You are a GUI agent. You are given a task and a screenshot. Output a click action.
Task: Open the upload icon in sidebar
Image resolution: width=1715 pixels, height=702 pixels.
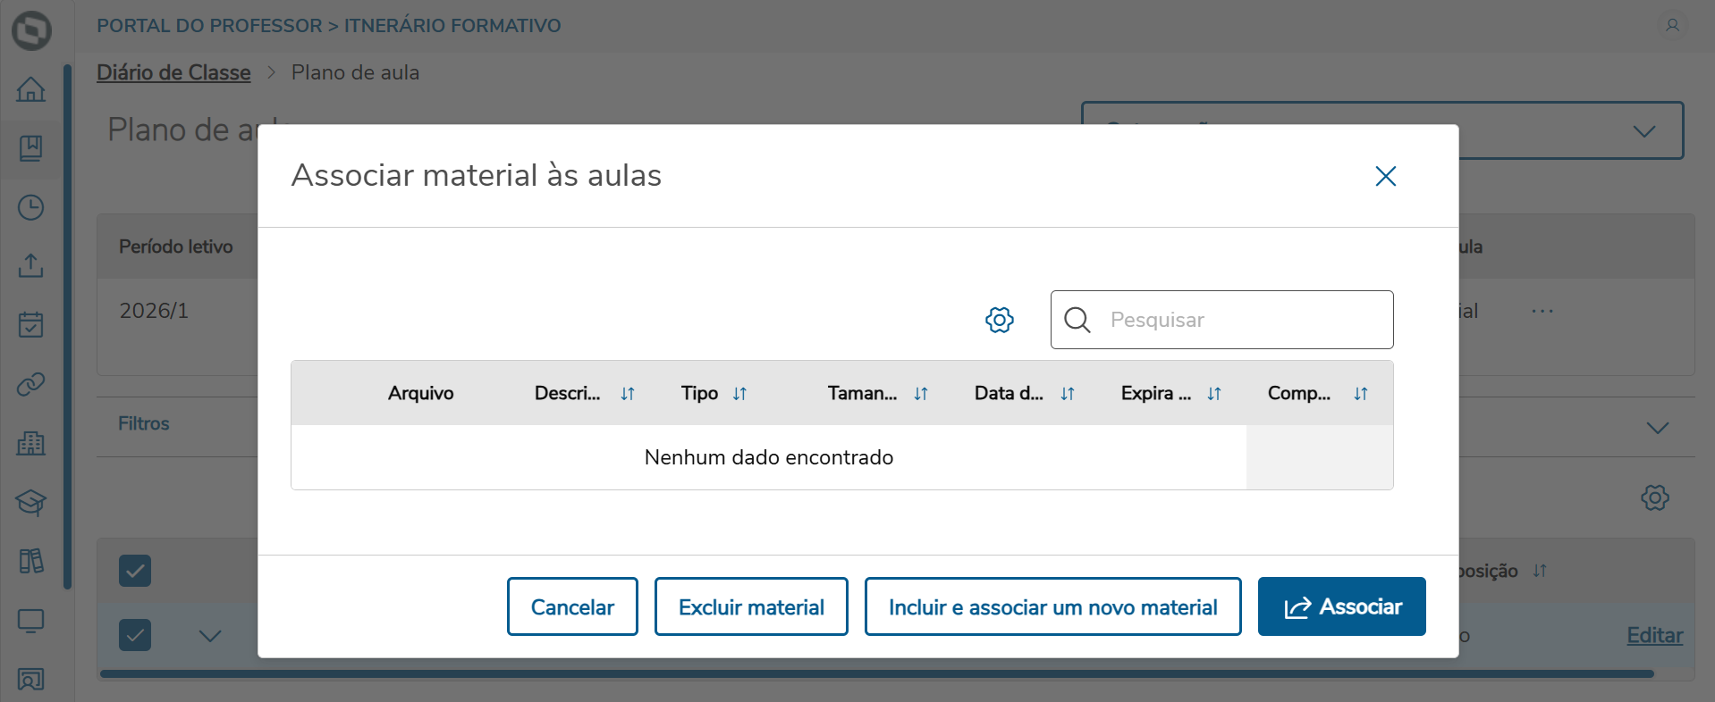click(31, 265)
